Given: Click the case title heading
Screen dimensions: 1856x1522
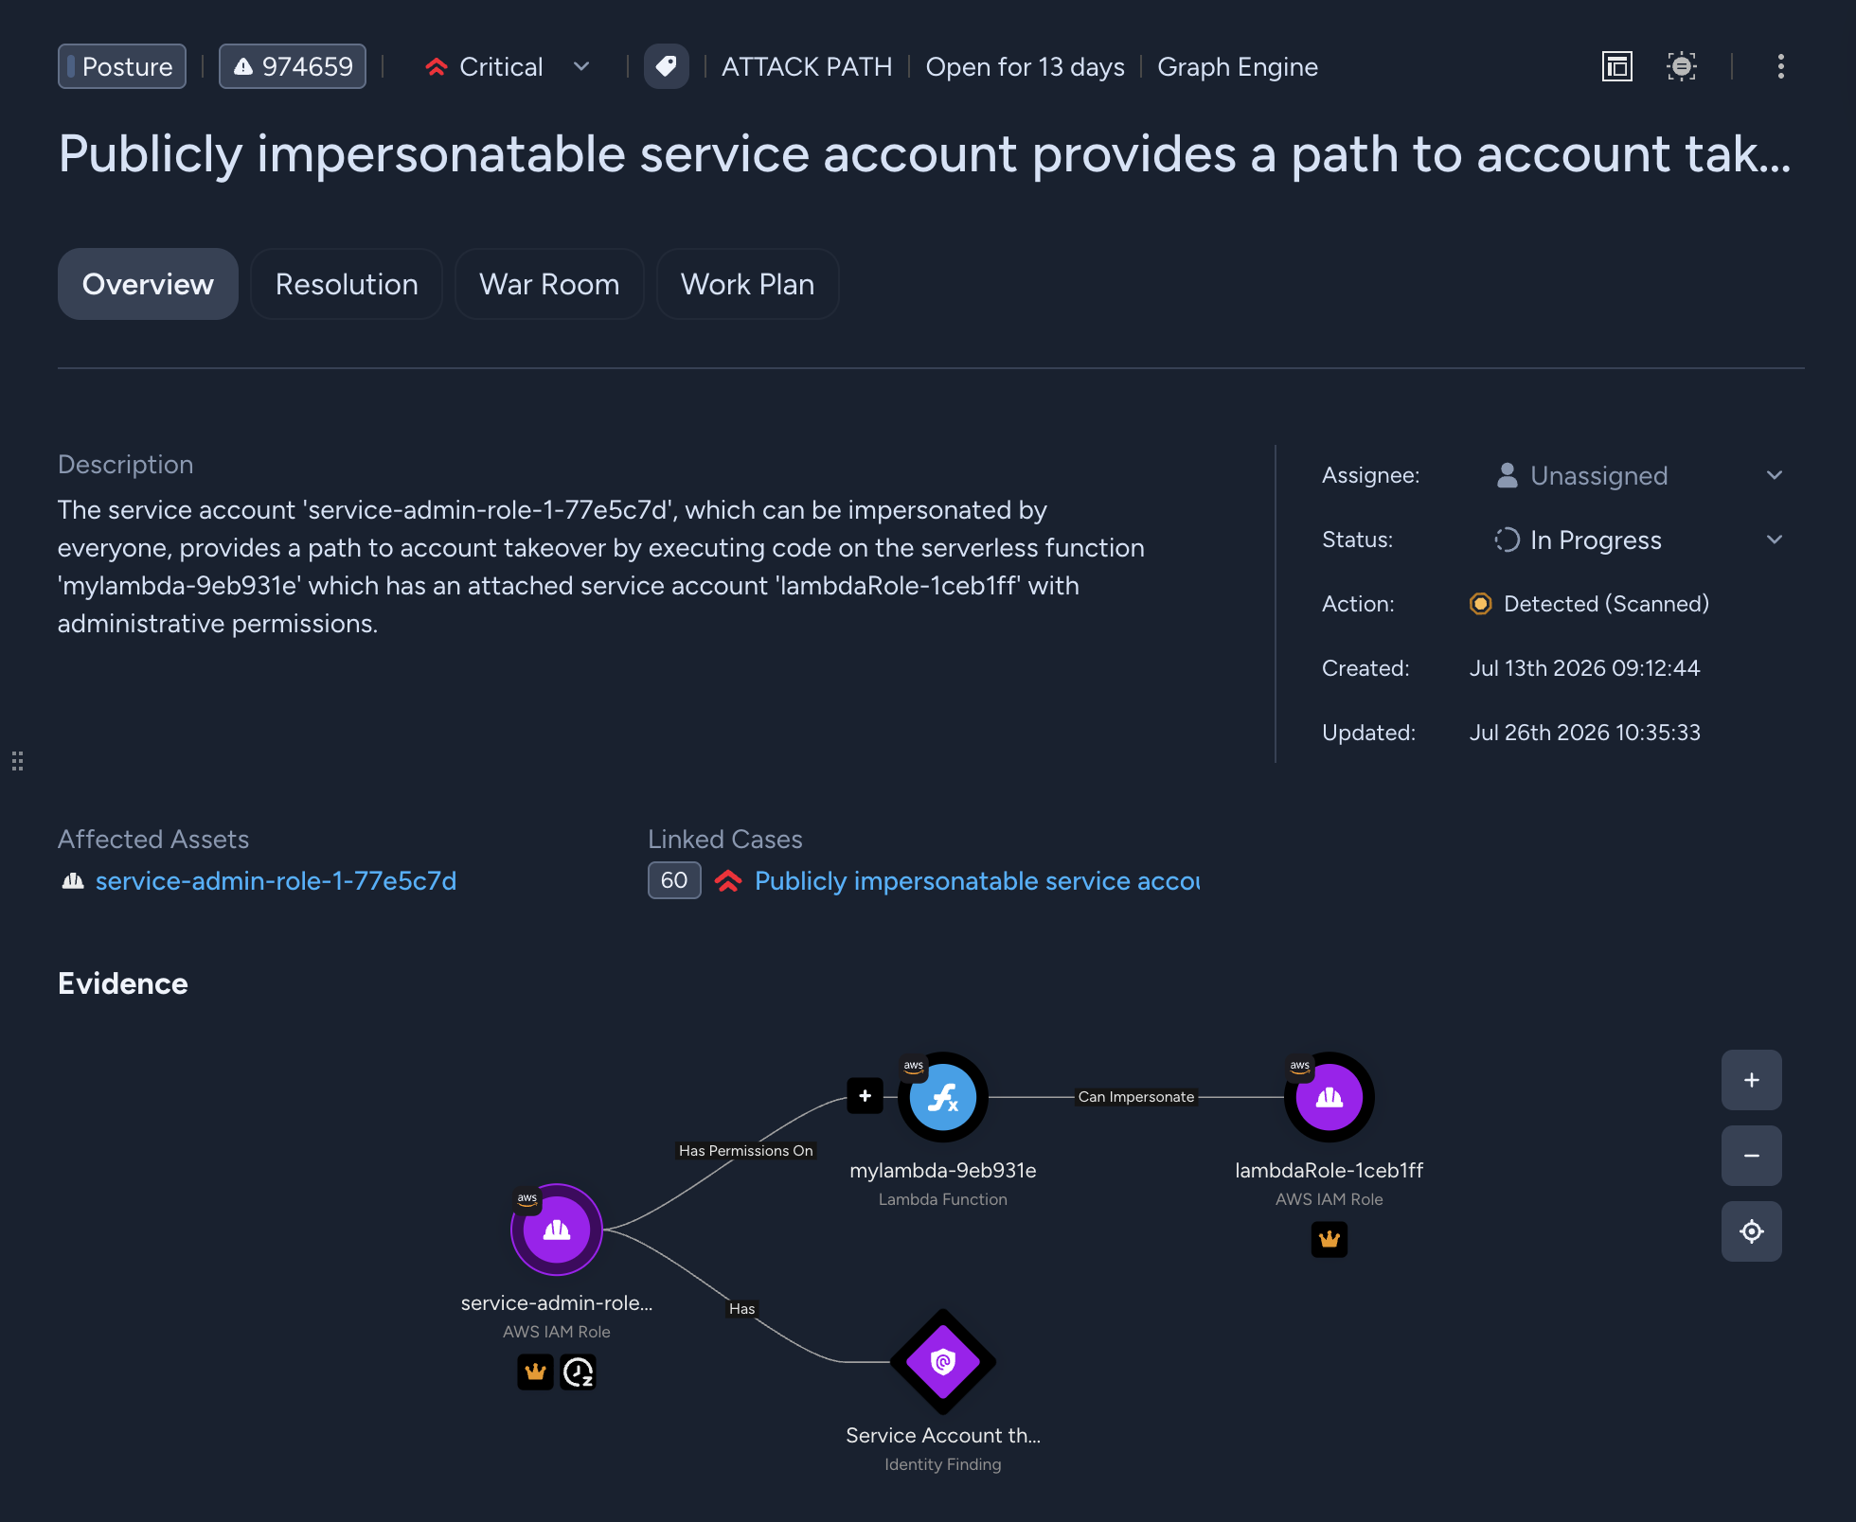Looking at the screenshot, I should click(x=925, y=153).
